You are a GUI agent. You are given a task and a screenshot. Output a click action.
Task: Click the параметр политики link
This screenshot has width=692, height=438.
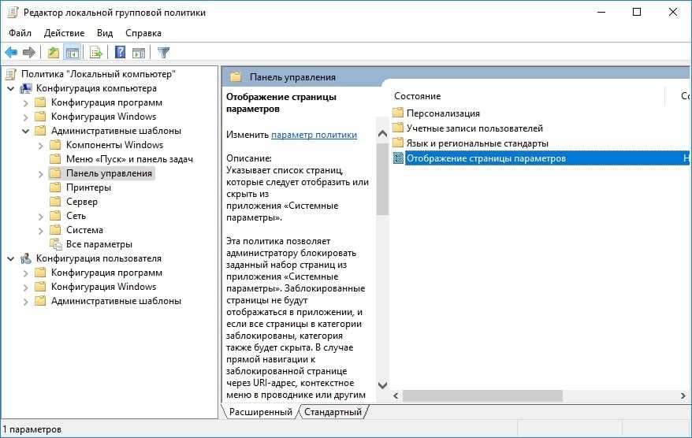click(x=314, y=135)
